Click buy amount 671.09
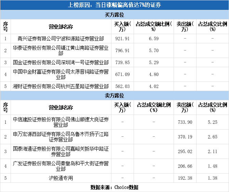Screen dimensions: 229x192 tap(122, 74)
